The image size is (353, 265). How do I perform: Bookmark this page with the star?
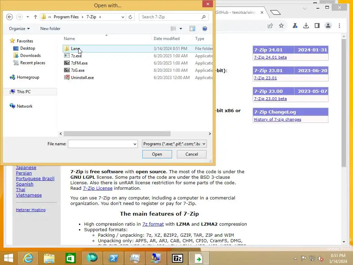(x=281, y=26)
